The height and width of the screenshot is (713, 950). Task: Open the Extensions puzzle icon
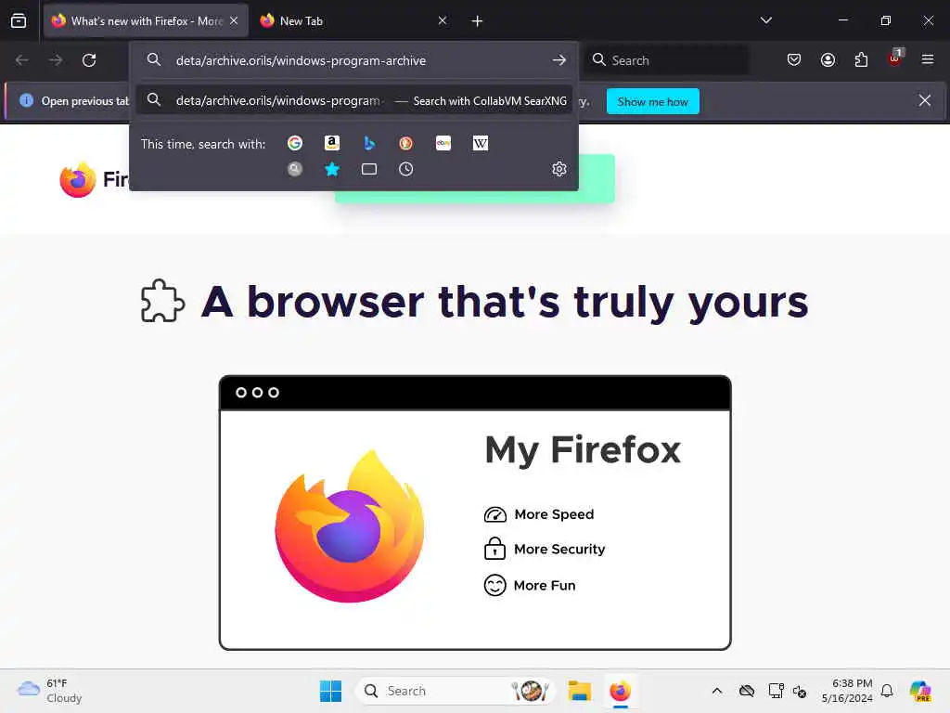pyautogui.click(x=861, y=59)
